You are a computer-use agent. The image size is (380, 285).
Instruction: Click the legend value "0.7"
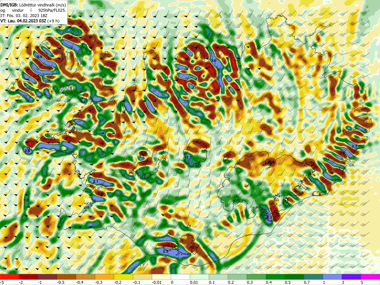[x=307, y=282]
